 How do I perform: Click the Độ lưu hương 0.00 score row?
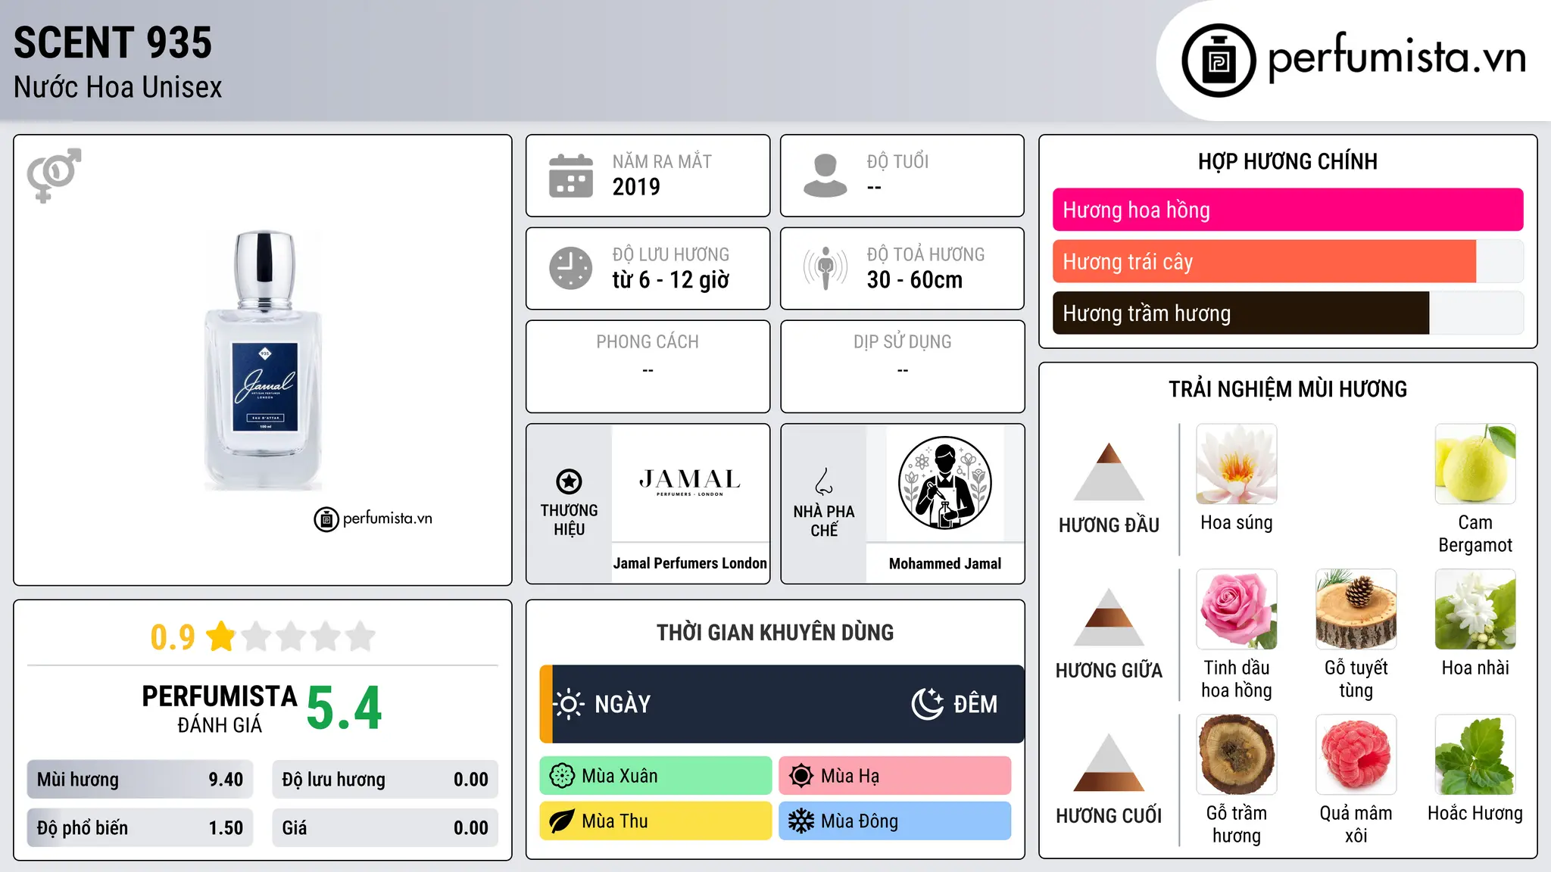pos(385,779)
